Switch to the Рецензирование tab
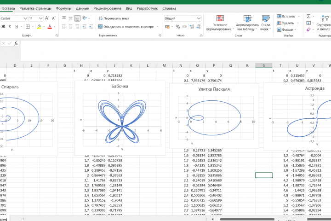 (107, 8)
